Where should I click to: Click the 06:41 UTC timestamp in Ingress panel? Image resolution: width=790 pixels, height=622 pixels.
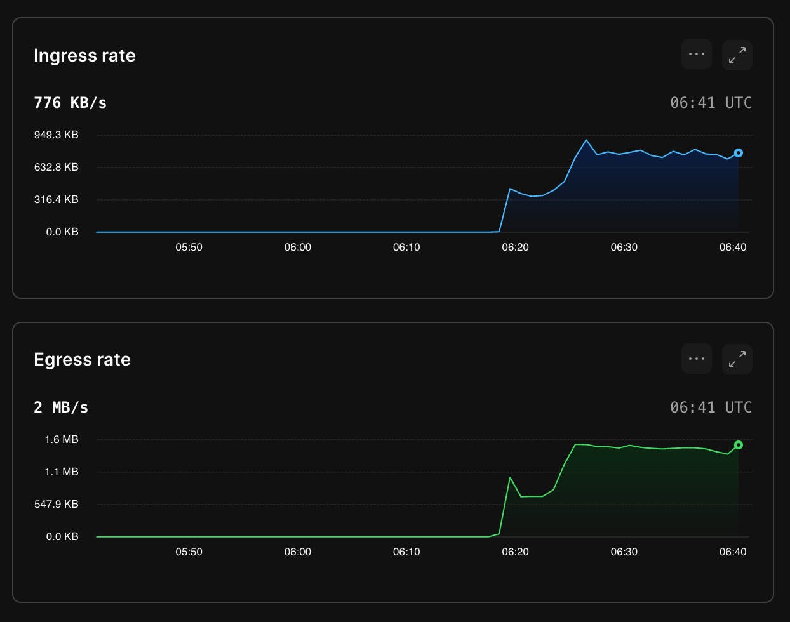coord(711,103)
